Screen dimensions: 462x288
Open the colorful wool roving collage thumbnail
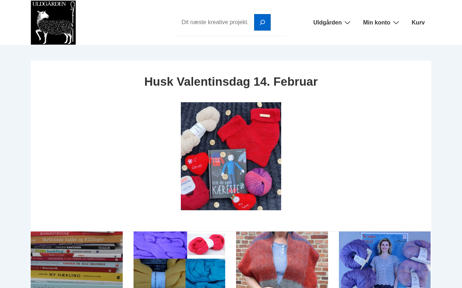[x=179, y=260]
